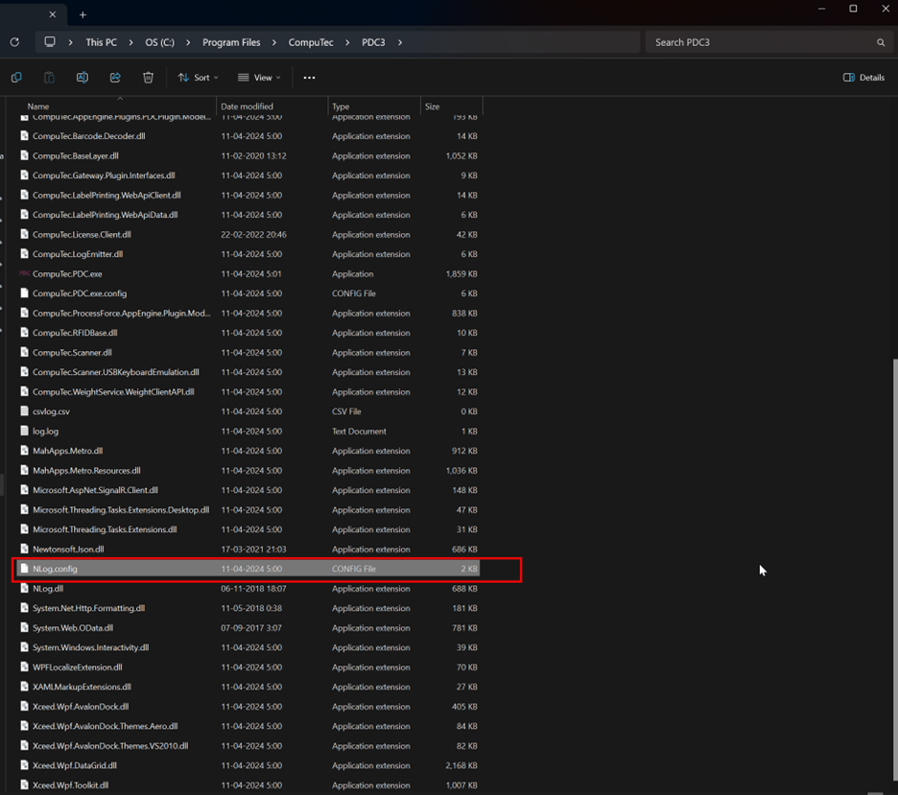
Task: Open the View dropdown
Action: coord(257,77)
